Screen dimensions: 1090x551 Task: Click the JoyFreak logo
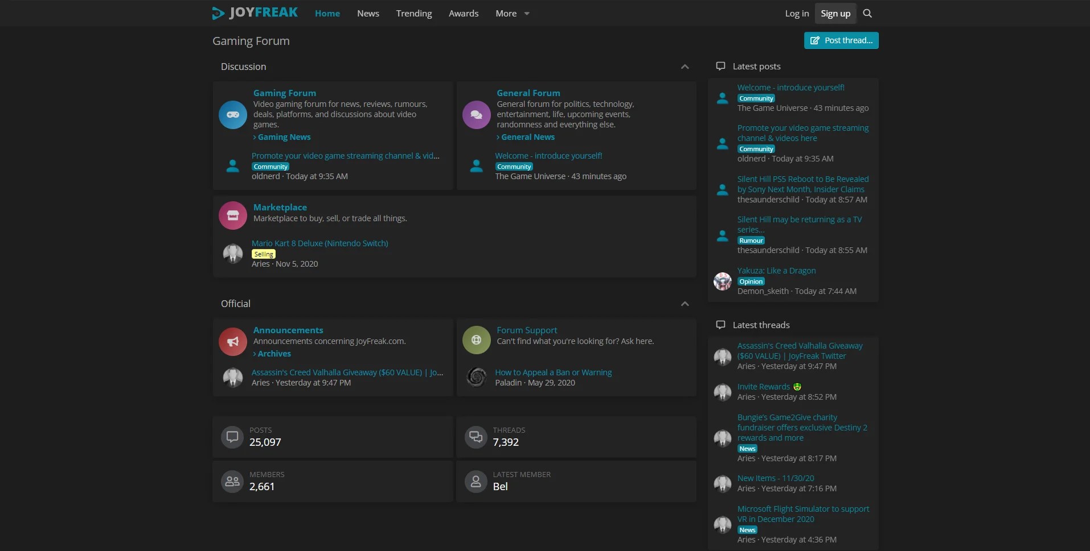tap(255, 13)
